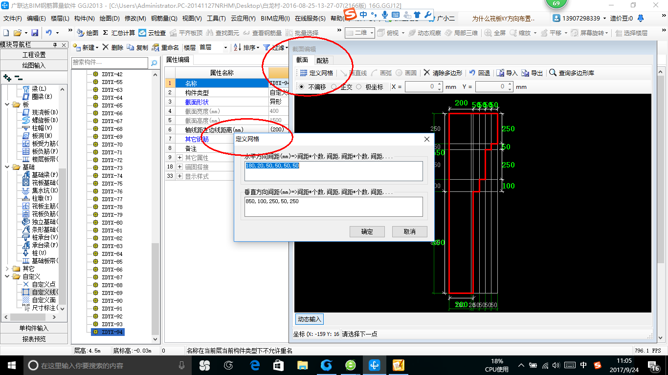Viewport: 668px width, 375px height.
Task: Open Microsoft Edge from taskbar
Action: [254, 365]
